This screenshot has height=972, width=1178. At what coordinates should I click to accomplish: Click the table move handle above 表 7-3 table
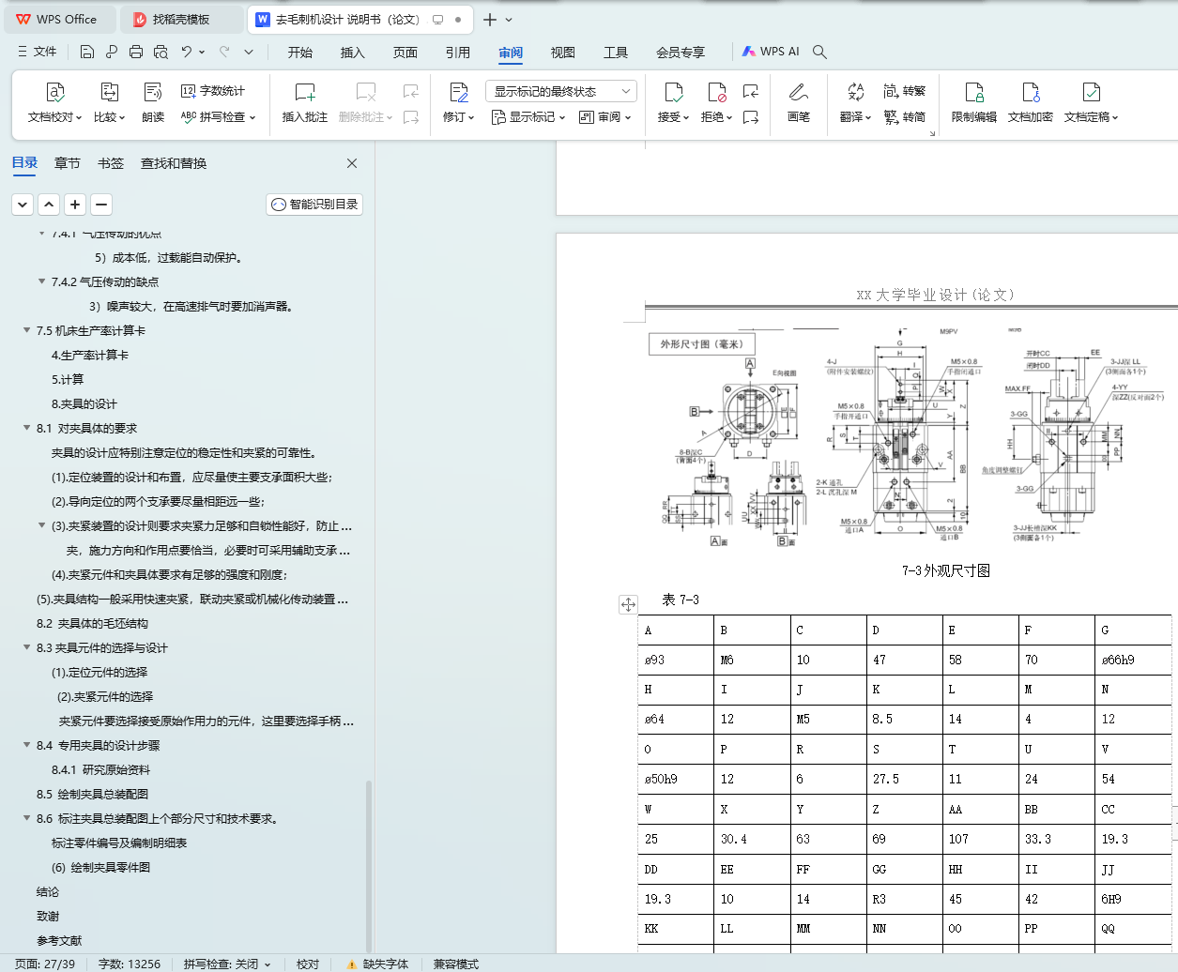coord(629,605)
